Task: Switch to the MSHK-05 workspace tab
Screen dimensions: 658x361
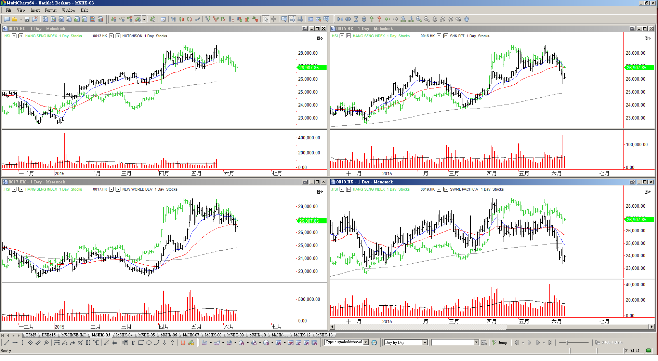Action: point(146,335)
